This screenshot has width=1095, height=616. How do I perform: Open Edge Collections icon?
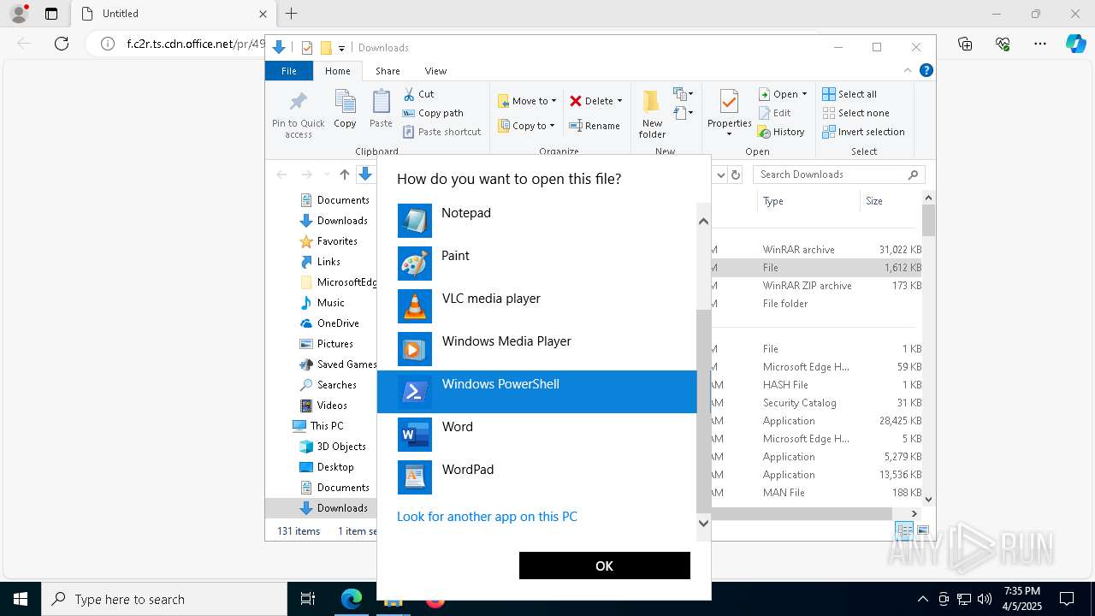(965, 44)
